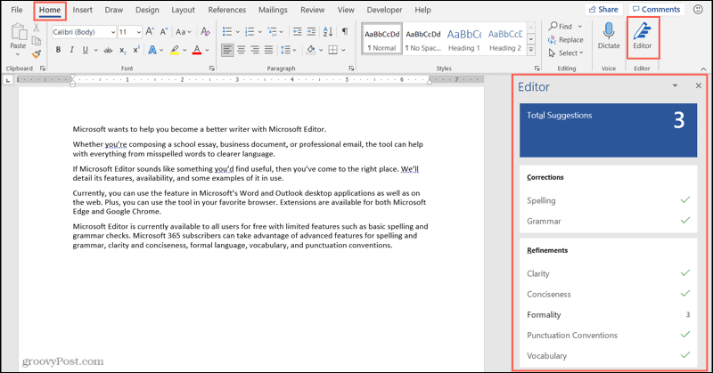
Task: Open the Select dropdown in Editing
Action: click(x=566, y=53)
